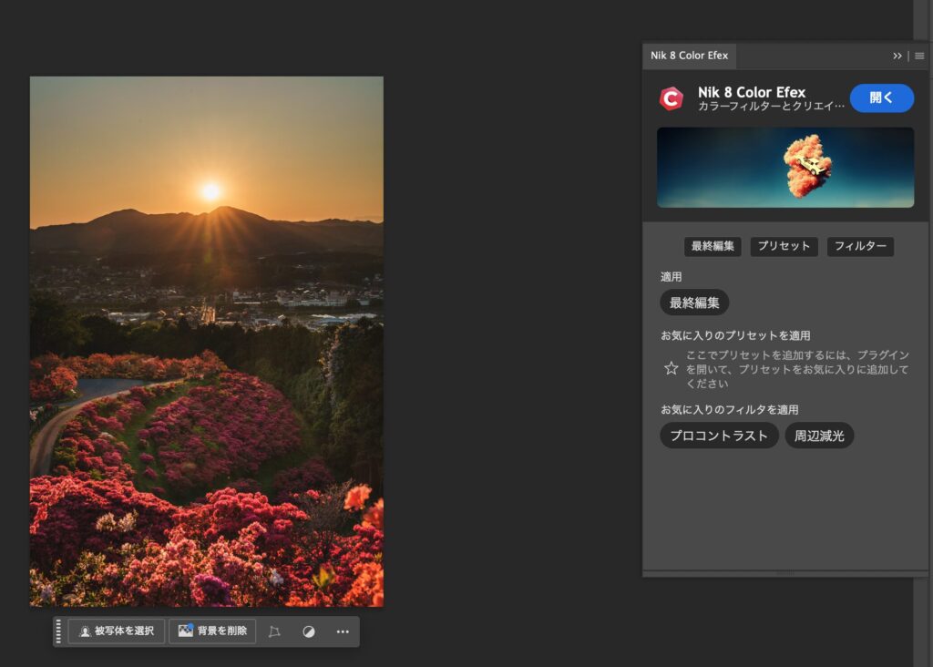
Task: Click the 被写体を選択 button
Action: point(116,631)
